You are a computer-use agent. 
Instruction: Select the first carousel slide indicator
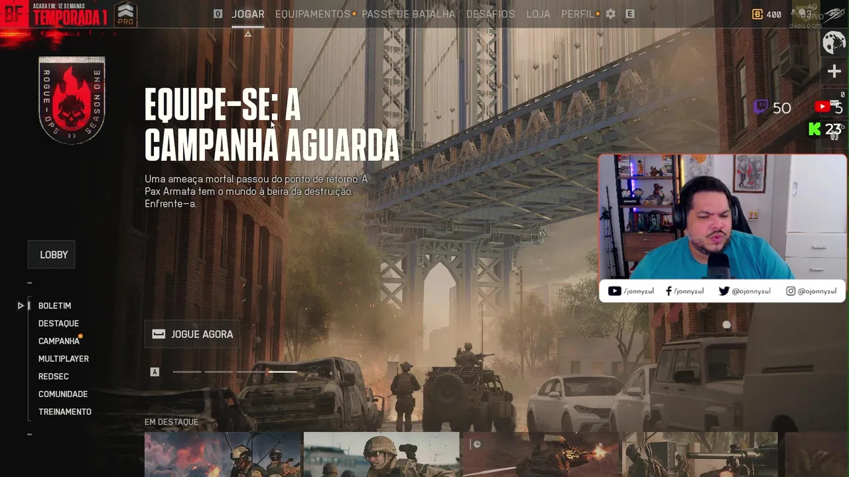(x=187, y=372)
